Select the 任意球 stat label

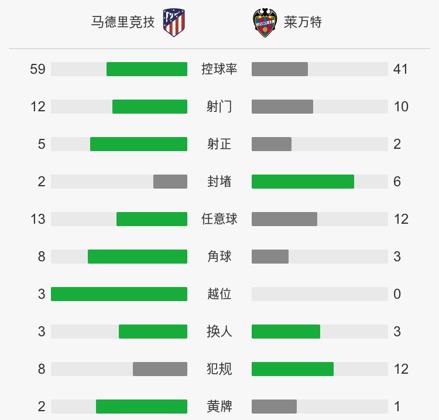point(220,219)
